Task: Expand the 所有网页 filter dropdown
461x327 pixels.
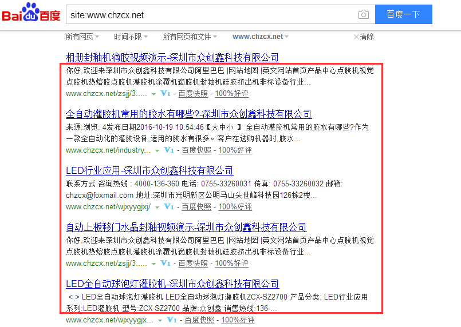Action: (82, 37)
